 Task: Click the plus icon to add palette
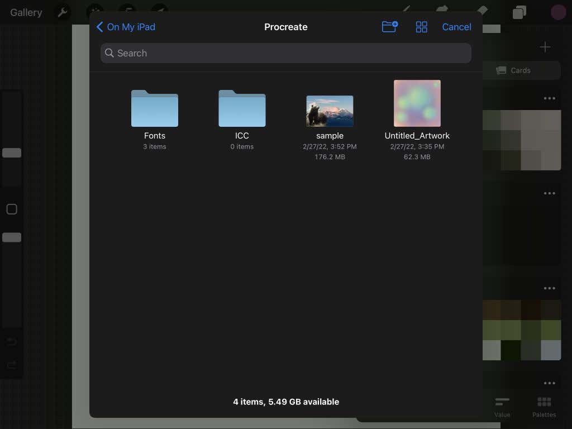click(x=545, y=47)
